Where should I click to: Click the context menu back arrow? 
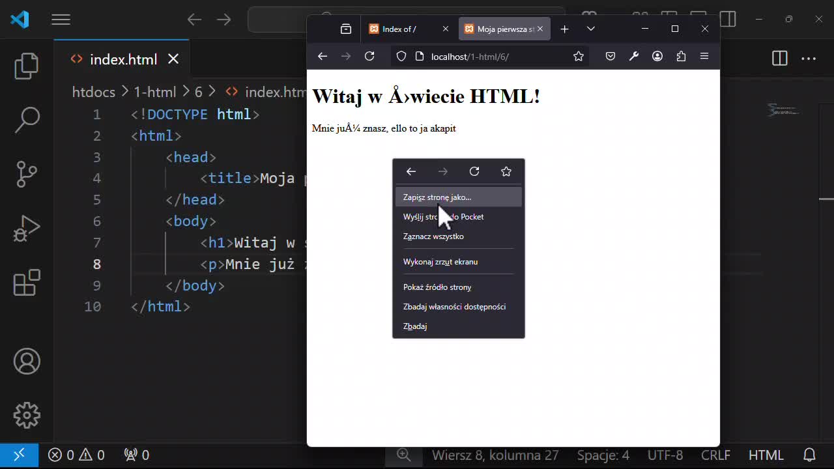pos(411,171)
